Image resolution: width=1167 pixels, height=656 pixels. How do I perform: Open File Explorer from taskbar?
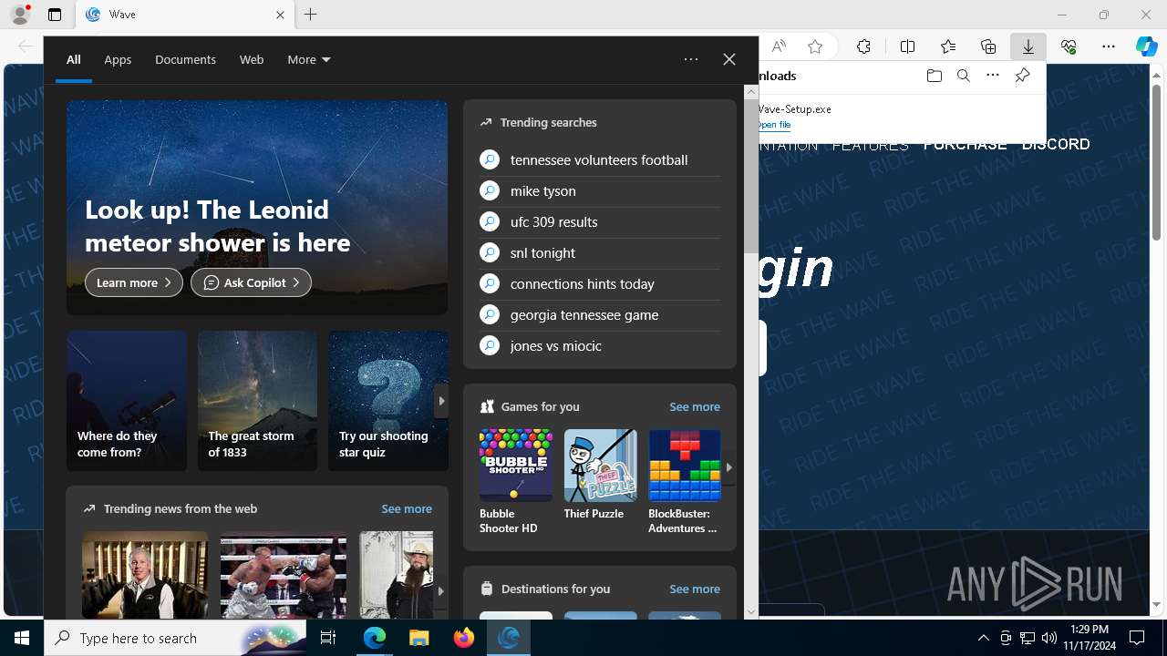pyautogui.click(x=418, y=638)
